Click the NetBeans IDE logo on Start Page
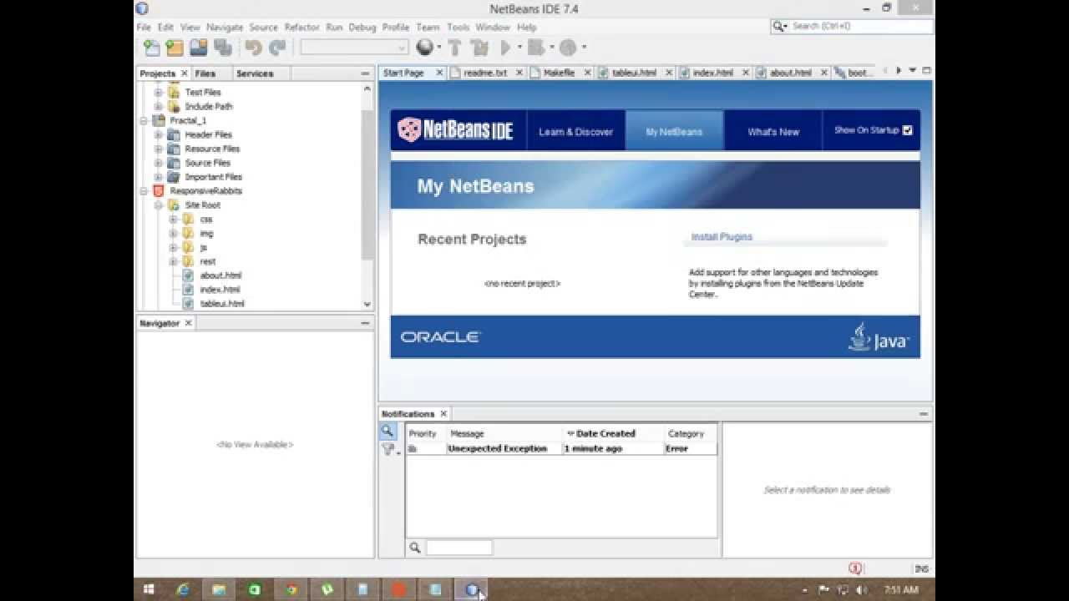The image size is (1069, 601). (x=456, y=130)
